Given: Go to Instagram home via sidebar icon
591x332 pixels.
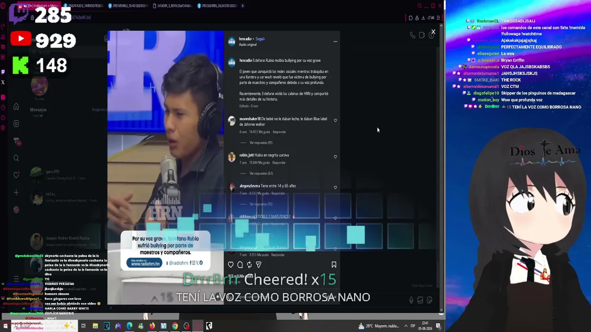Looking at the screenshot, I should point(16,107).
